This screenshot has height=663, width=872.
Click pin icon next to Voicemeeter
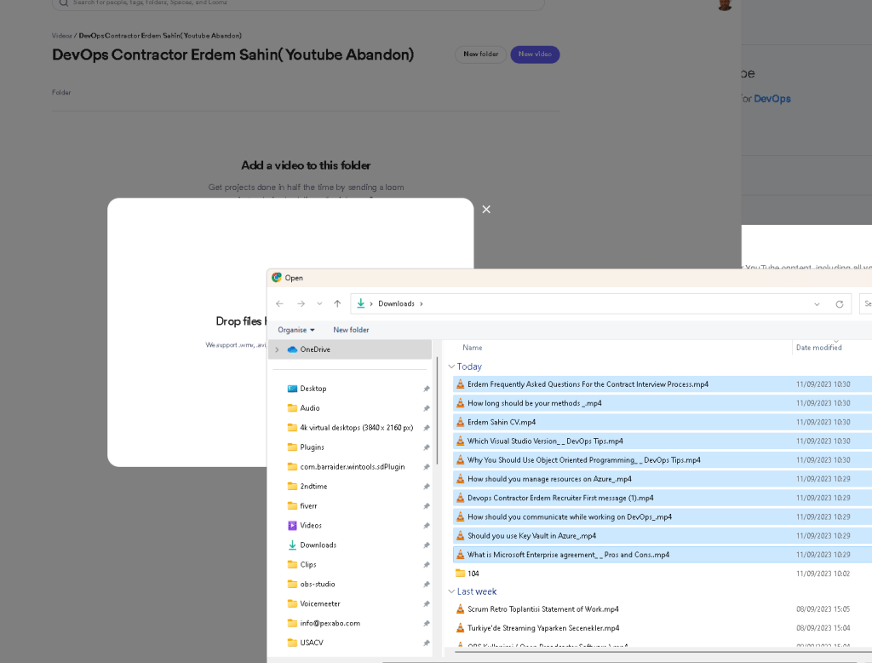[427, 604]
